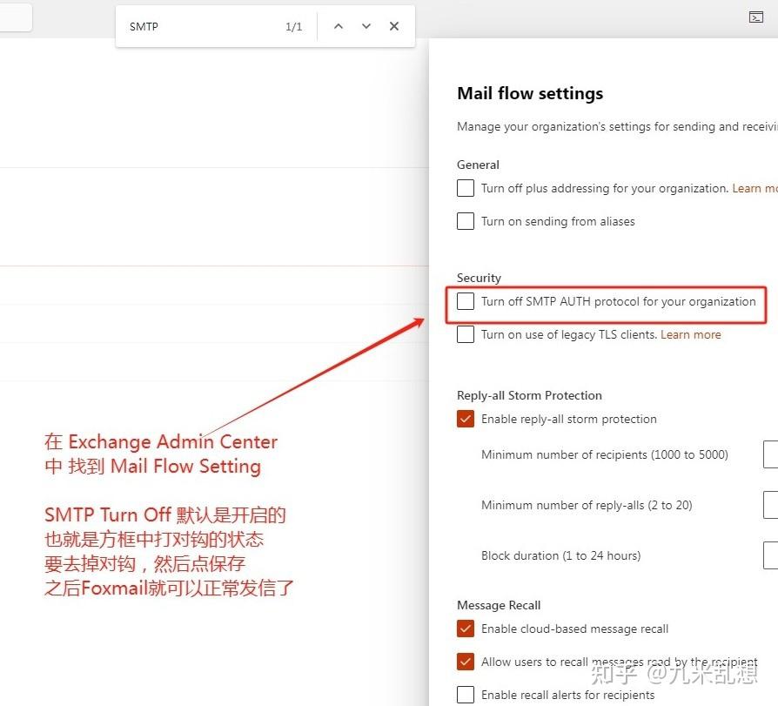The height and width of the screenshot is (706, 778).
Task: Select the SMTP text in the search box
Action: [144, 25]
